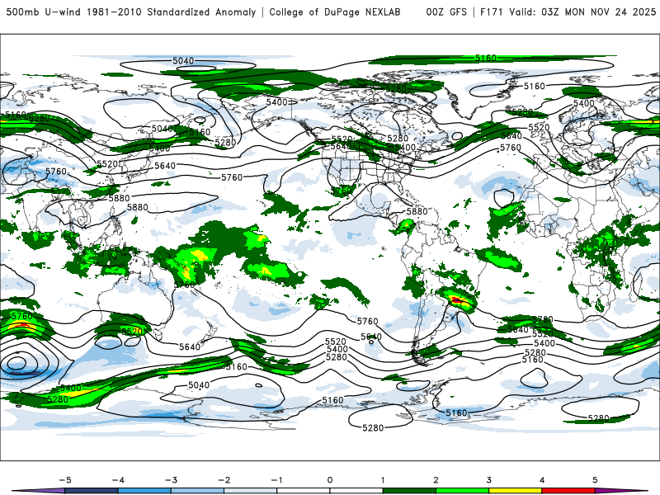Click the "College of DuPage NEXLAB" title text

pyautogui.click(x=335, y=12)
